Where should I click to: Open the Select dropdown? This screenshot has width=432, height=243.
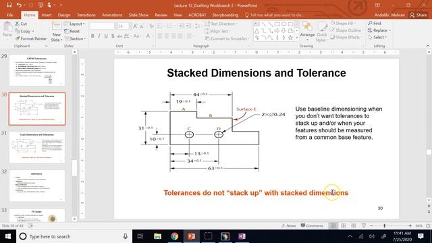(377, 37)
